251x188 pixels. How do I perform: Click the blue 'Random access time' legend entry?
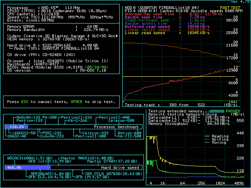point(146,23)
